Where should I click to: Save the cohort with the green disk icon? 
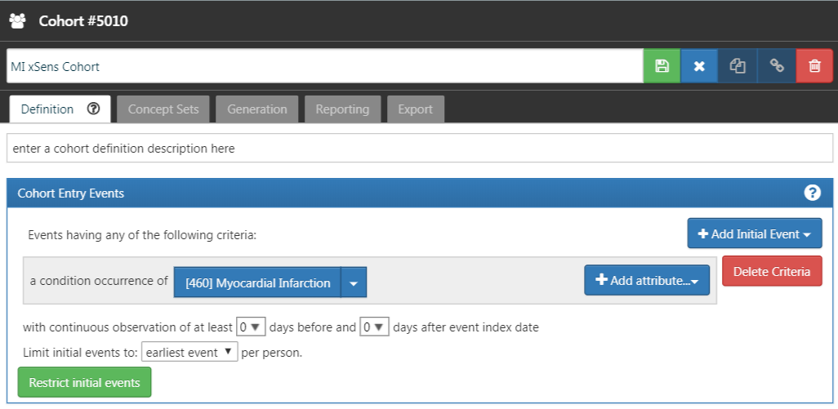pos(662,66)
